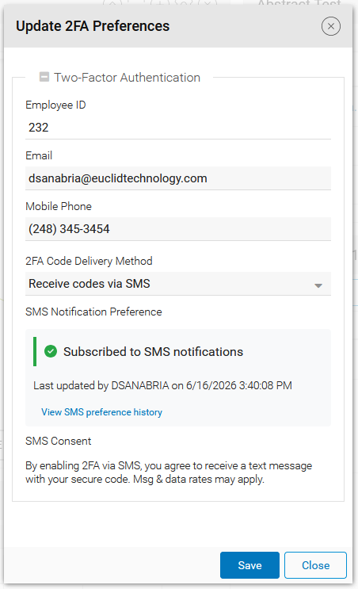Click the Two-Factor Authentication legend title

127,78
